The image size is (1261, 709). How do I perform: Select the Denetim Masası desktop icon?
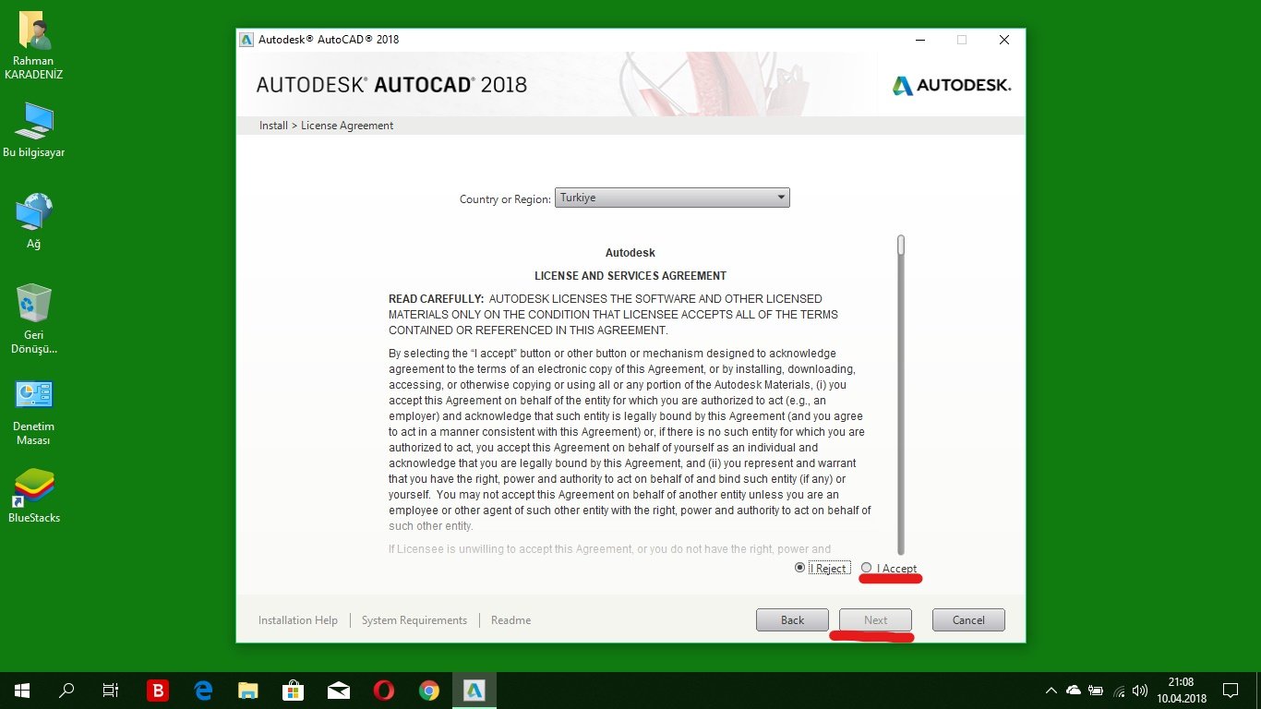pos(34,413)
